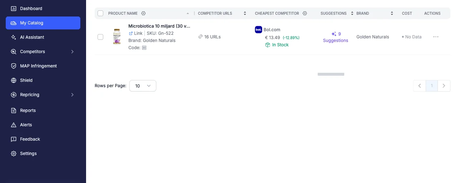The image size is (459, 183).
Task: Go to the next page arrow
Action: [x=444, y=86]
